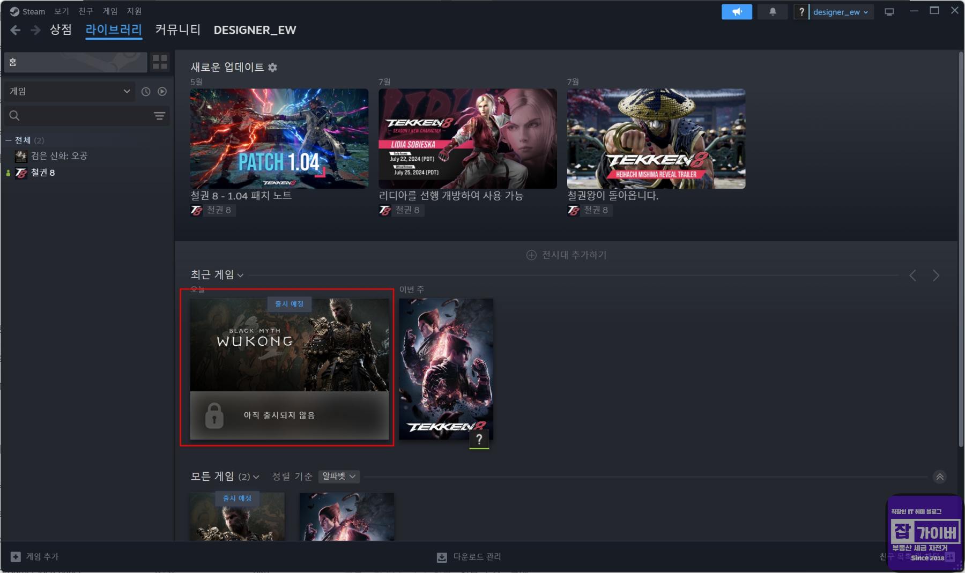Open the 알파벳 sort order dropdown
This screenshot has width=965, height=573.
click(339, 477)
